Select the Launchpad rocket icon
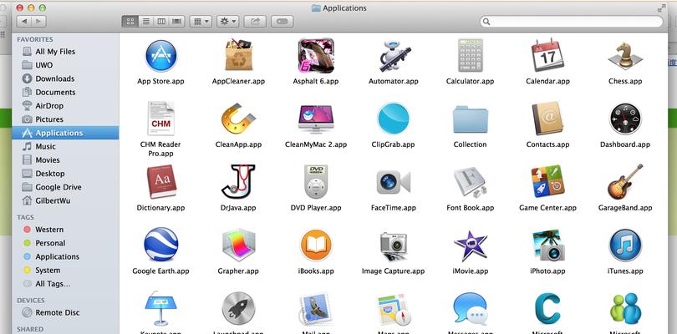 [238, 309]
